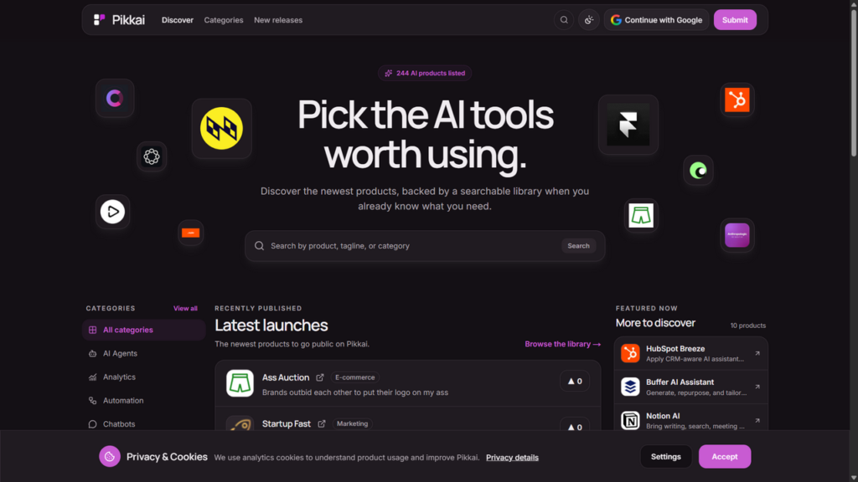Upvote the Ass Auction product
Viewport: 858px width, 482px height.
575,381
